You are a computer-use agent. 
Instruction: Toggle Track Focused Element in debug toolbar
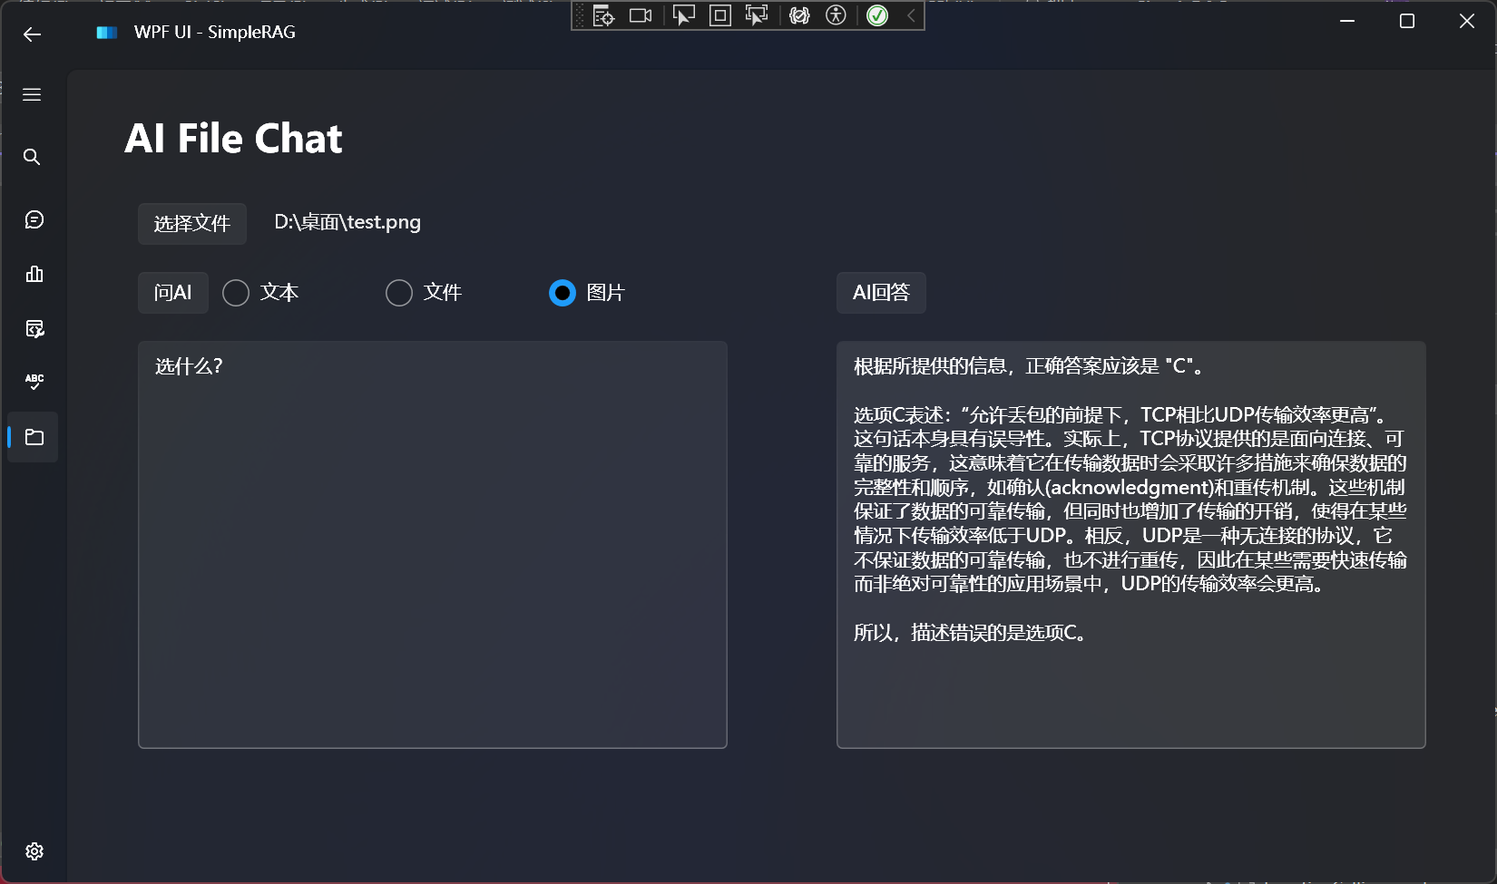point(756,15)
